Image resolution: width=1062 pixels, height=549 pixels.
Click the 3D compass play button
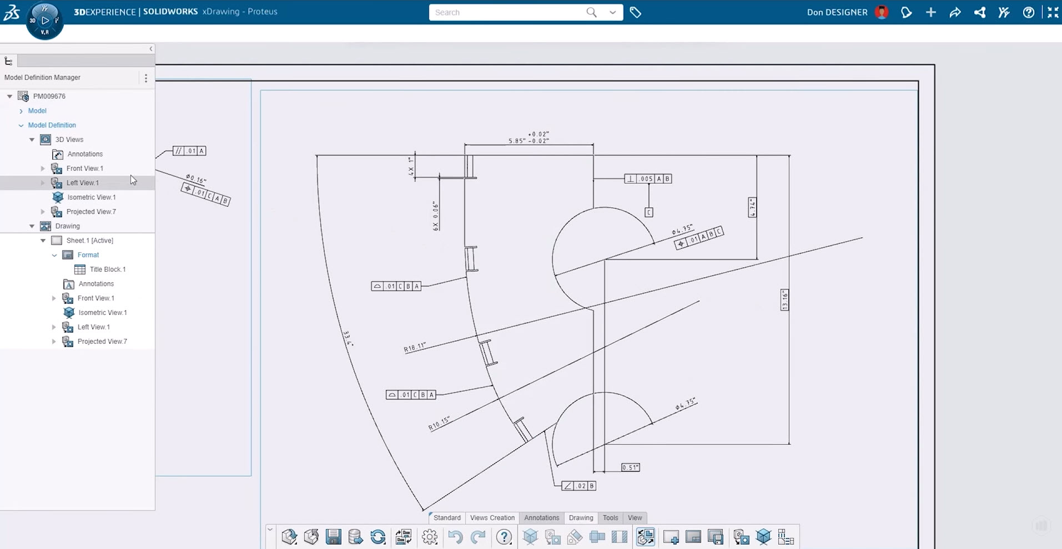(x=45, y=21)
